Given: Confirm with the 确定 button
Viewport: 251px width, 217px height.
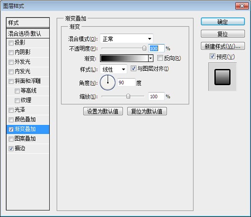Looking at the screenshot, I should 223,21.
